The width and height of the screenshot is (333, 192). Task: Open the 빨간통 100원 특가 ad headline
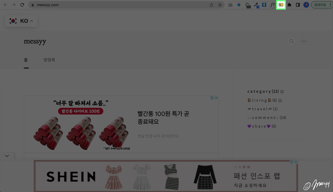pos(163,118)
